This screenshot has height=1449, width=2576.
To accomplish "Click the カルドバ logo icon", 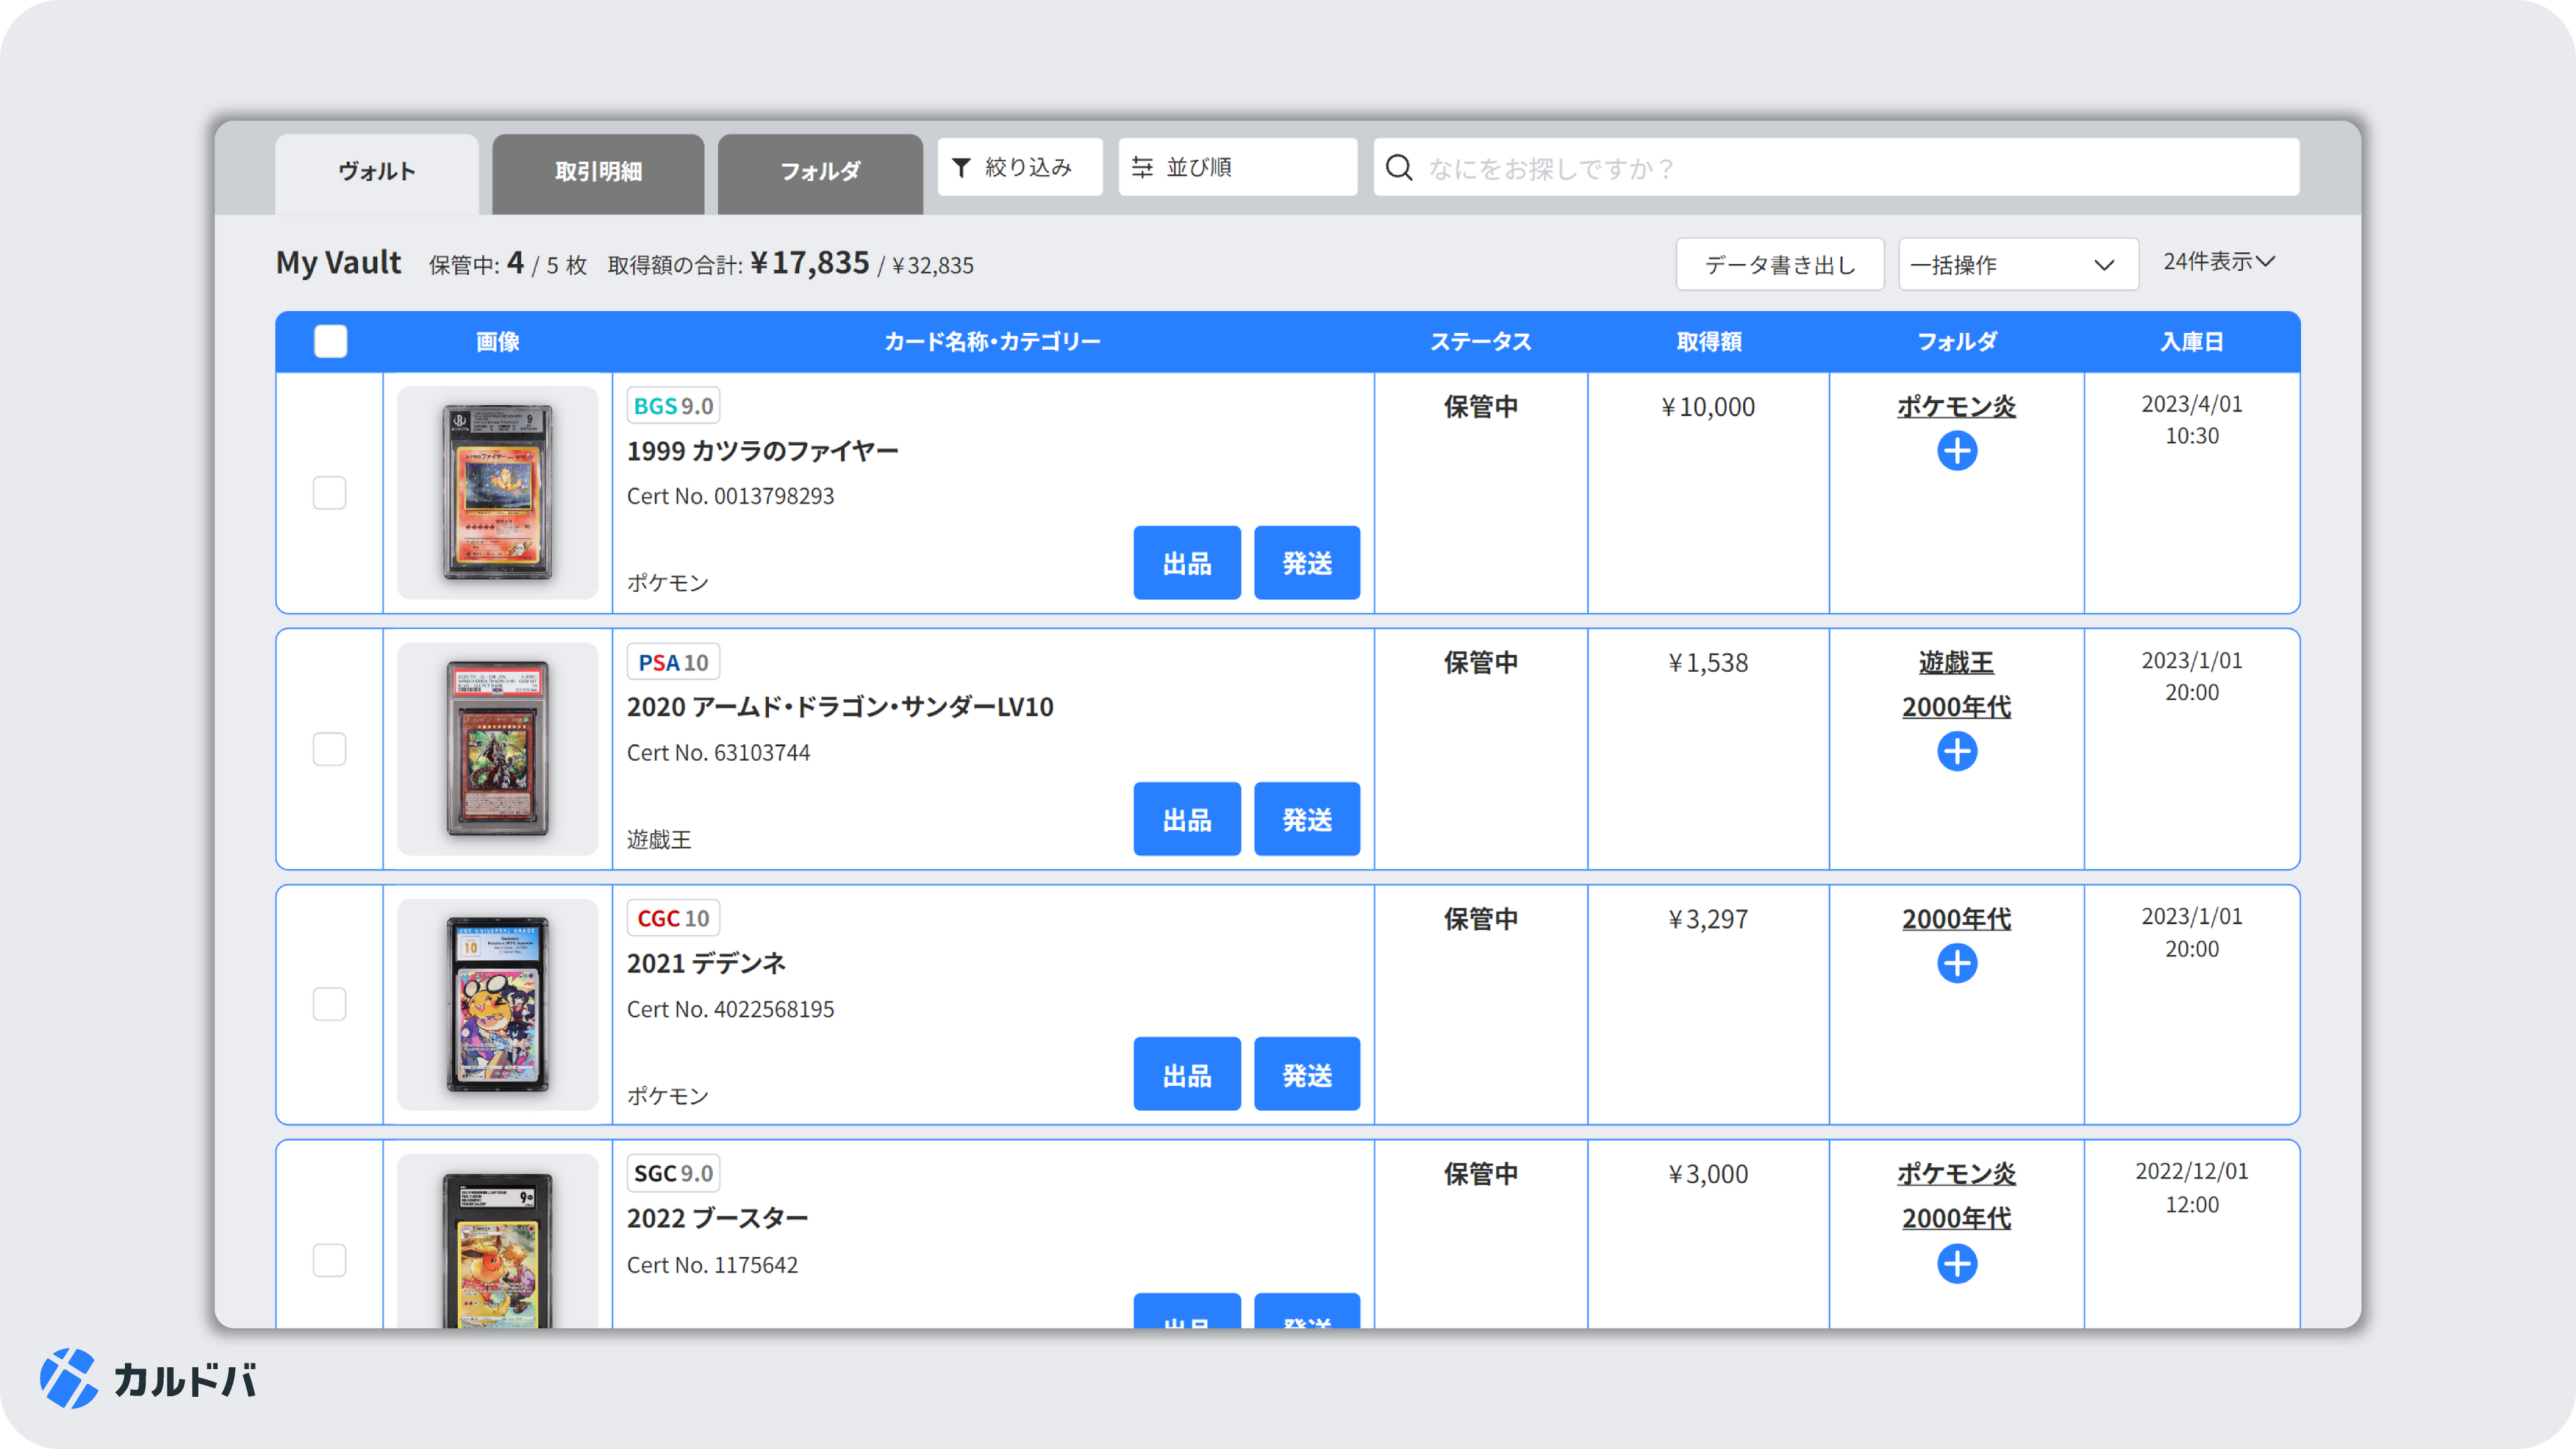I will [68, 1379].
